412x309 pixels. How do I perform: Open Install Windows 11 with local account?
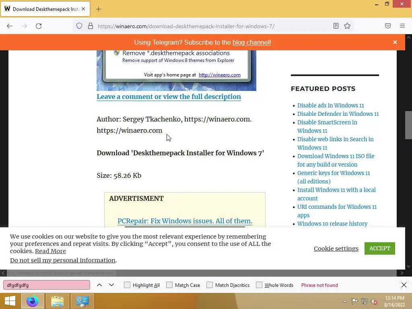pos(336,194)
